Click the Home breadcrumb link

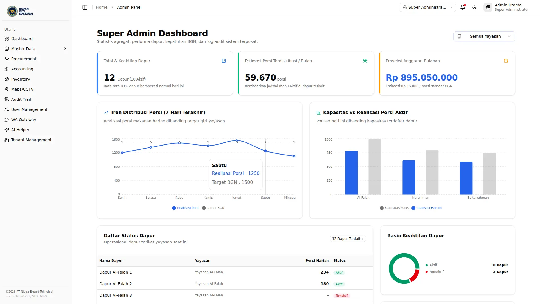pos(102,7)
